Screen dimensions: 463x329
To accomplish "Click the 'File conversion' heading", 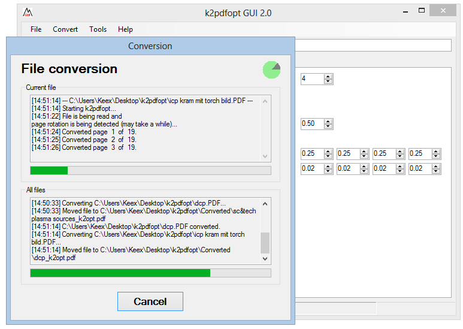I will (x=69, y=69).
